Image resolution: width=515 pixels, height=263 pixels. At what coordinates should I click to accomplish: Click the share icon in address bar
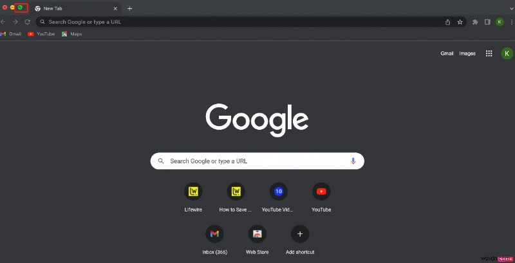tap(447, 22)
